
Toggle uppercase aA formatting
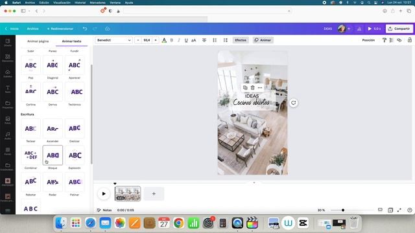[194, 40]
